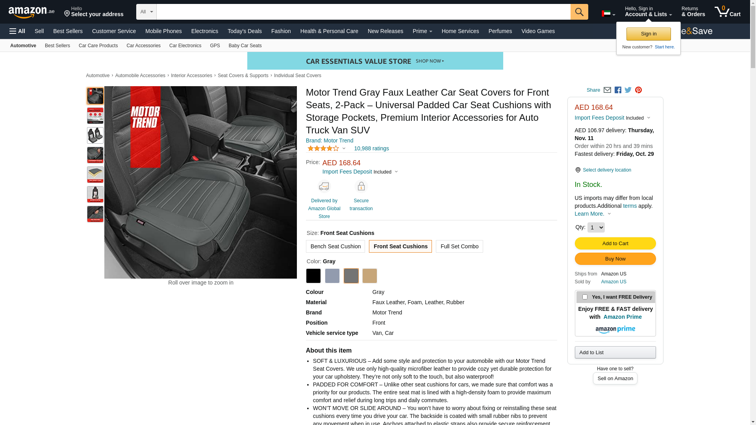
Task: Open the 10,988 ratings link
Action: point(371,148)
